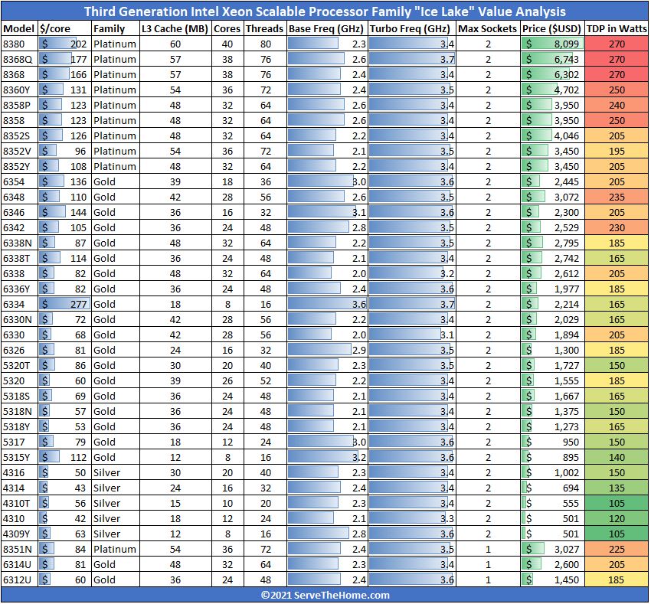Image resolution: width=651 pixels, height=604 pixels.
Task: Click the 277 $/core cell for 6334
Action: coord(64,304)
